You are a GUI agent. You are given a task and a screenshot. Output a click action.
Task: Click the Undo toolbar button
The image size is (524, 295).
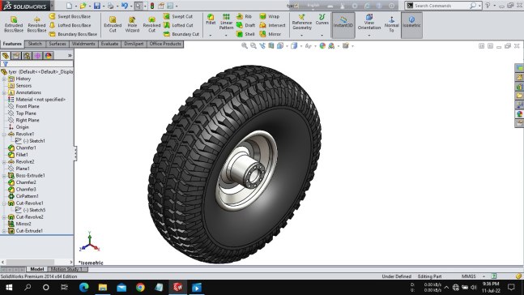(x=124, y=6)
